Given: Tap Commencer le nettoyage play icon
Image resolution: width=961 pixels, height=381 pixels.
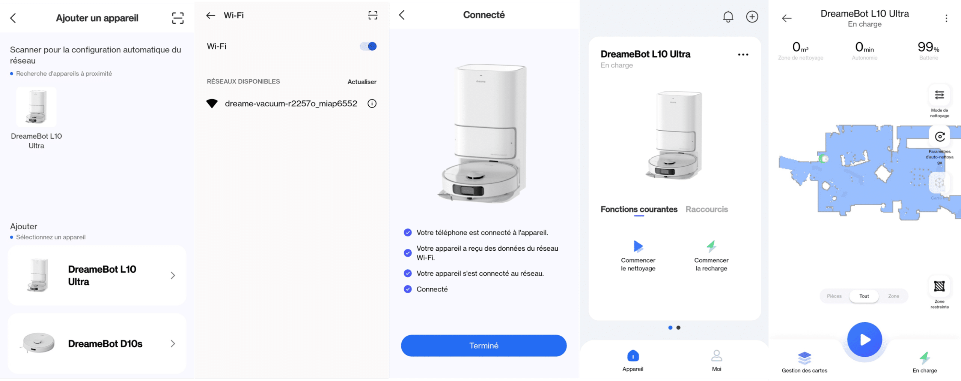Looking at the screenshot, I should tap(638, 247).
